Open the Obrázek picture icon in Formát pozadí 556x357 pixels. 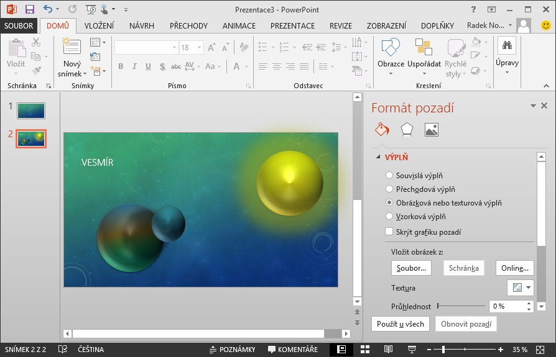(432, 130)
